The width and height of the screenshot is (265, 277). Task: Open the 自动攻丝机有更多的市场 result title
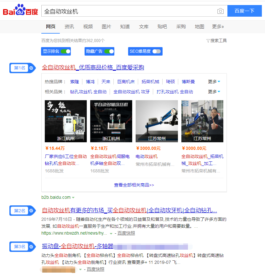[x=129, y=210]
